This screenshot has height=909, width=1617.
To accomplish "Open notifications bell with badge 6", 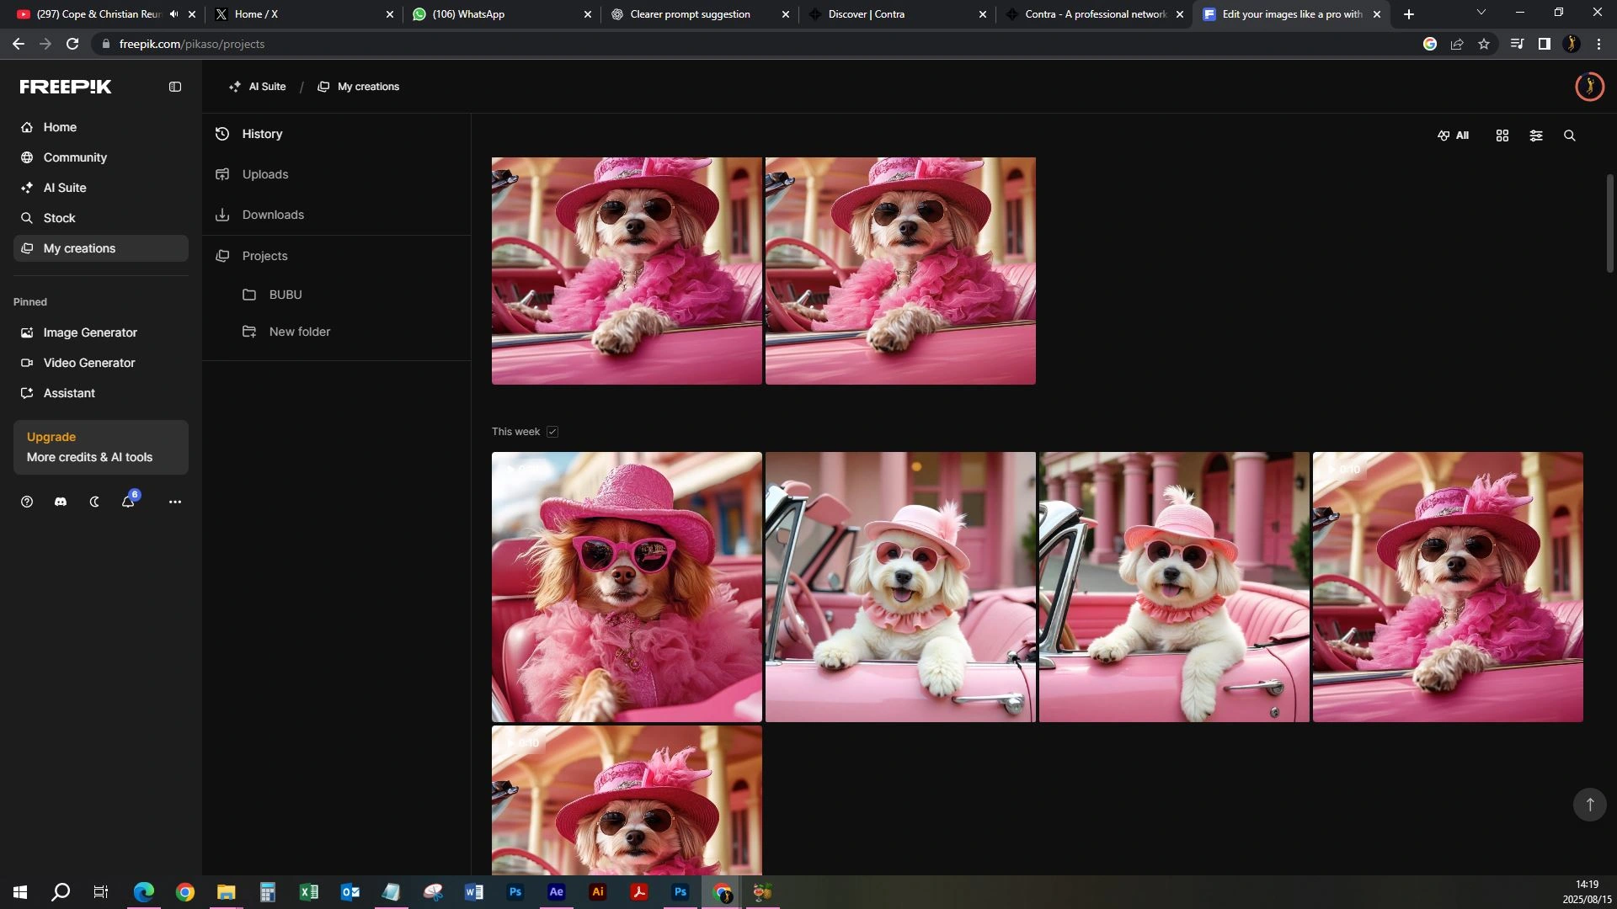I will pyautogui.click(x=128, y=501).
